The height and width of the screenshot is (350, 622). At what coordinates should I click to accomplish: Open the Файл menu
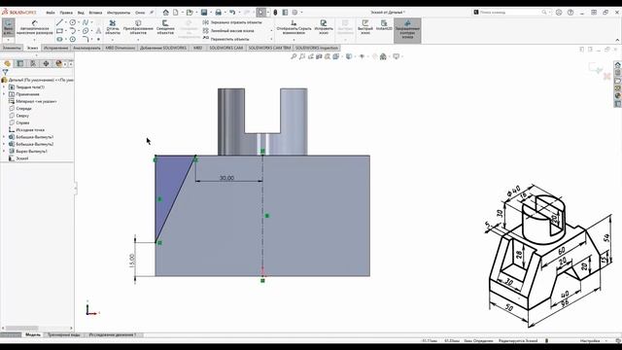50,13
